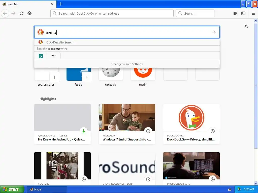Focus the toolbar Search box
Screen dimensions: 258x193
[195, 13]
